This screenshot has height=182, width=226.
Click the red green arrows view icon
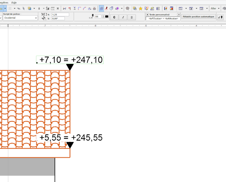[166, 8]
